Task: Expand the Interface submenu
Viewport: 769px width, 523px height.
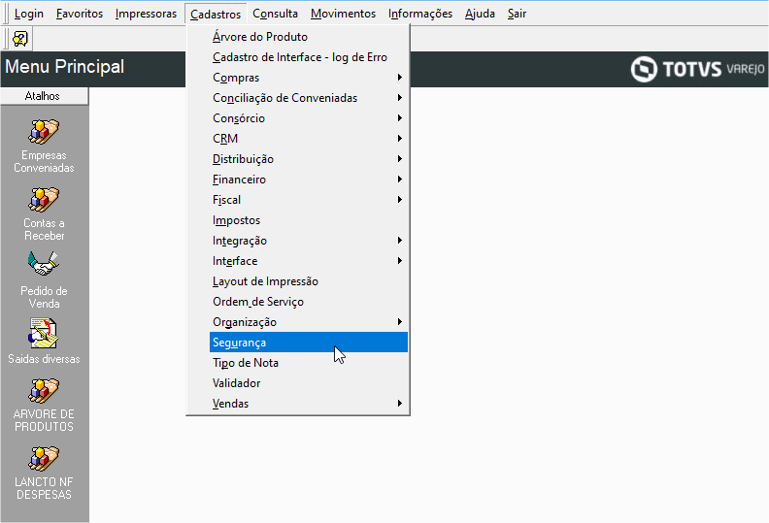Action: 309,261
